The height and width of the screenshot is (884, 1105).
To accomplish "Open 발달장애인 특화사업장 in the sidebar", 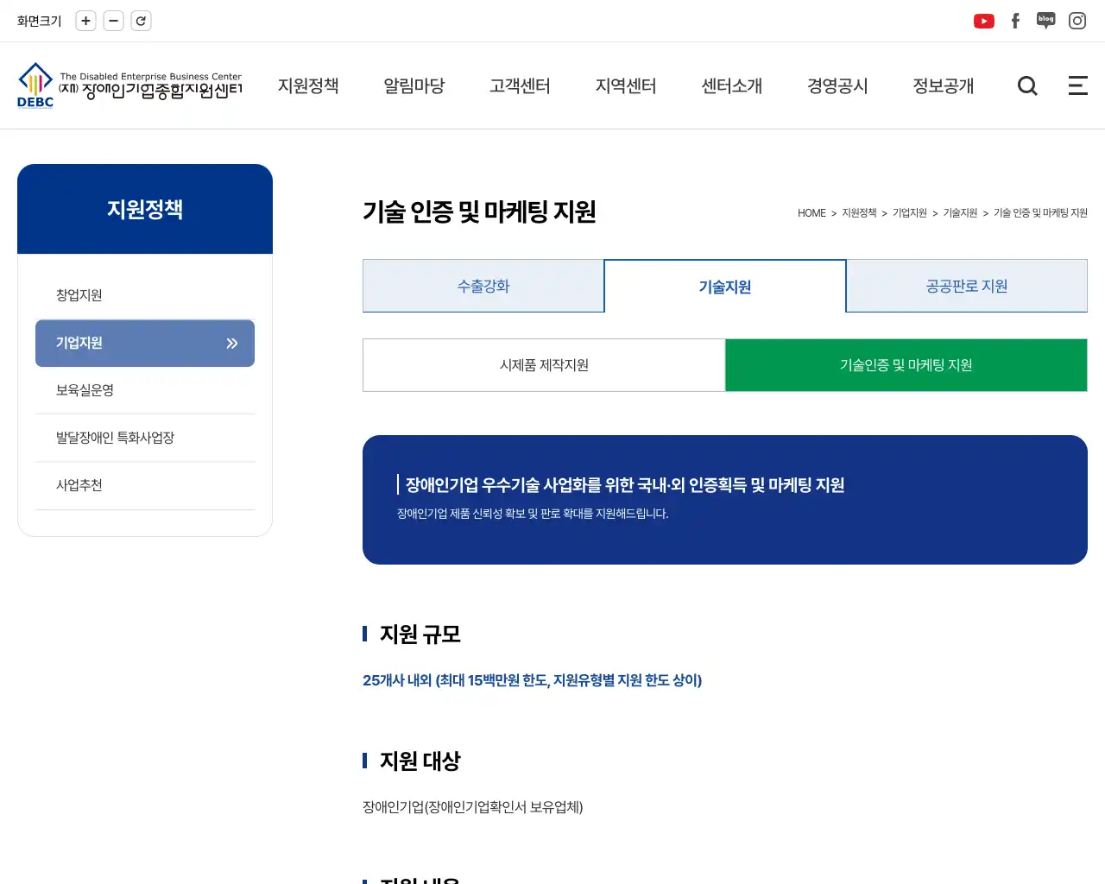I will [x=145, y=438].
